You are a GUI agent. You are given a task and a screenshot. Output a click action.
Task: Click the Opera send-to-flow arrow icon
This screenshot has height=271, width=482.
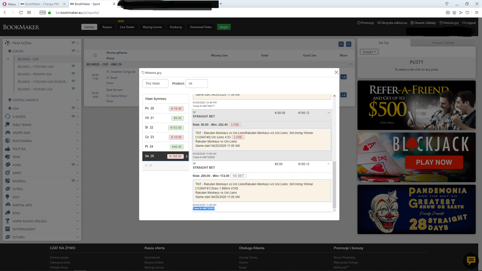pos(461,12)
